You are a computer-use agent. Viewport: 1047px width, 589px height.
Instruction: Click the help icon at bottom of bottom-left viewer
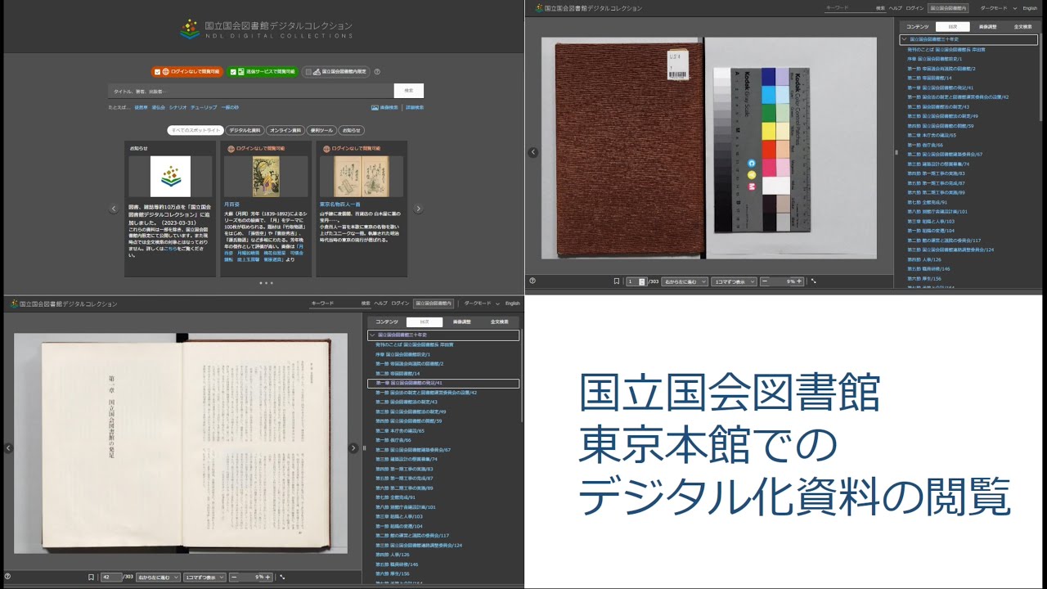pyautogui.click(x=7, y=577)
